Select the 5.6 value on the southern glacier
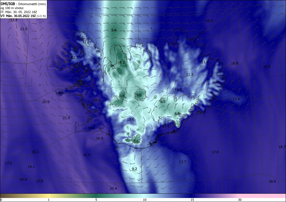The height and width of the screenshot is (202, 286). [x=136, y=141]
